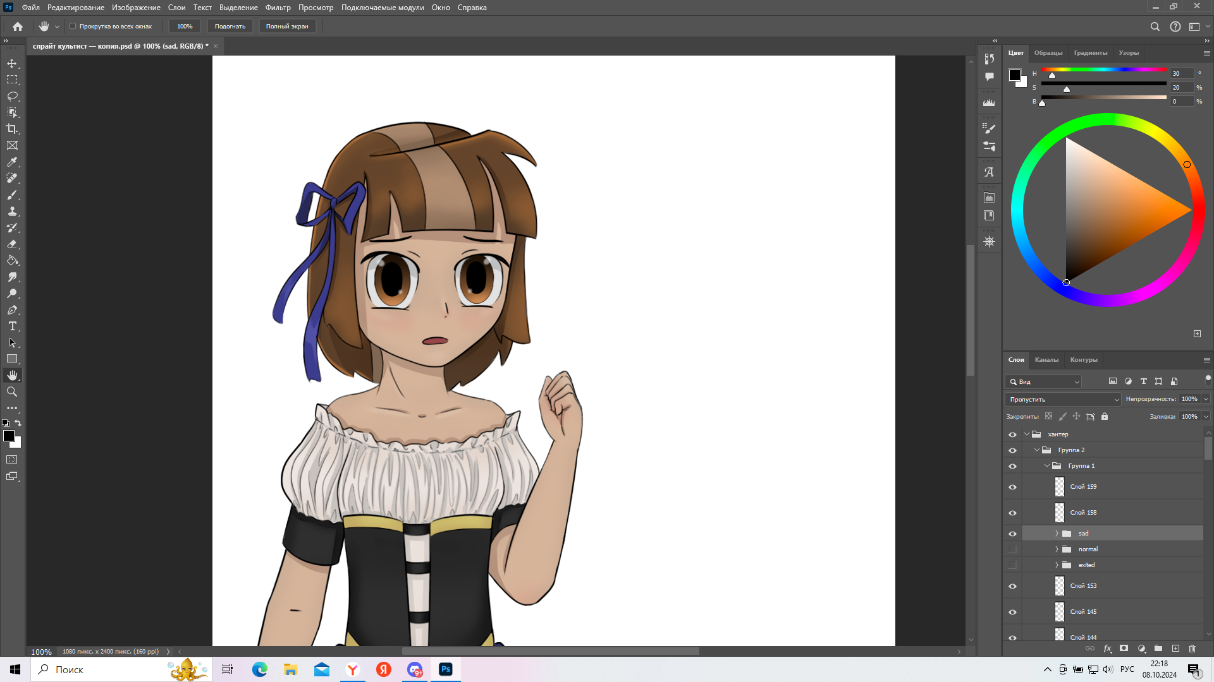Select the Zoom tool
The width and height of the screenshot is (1214, 682).
coord(12,392)
